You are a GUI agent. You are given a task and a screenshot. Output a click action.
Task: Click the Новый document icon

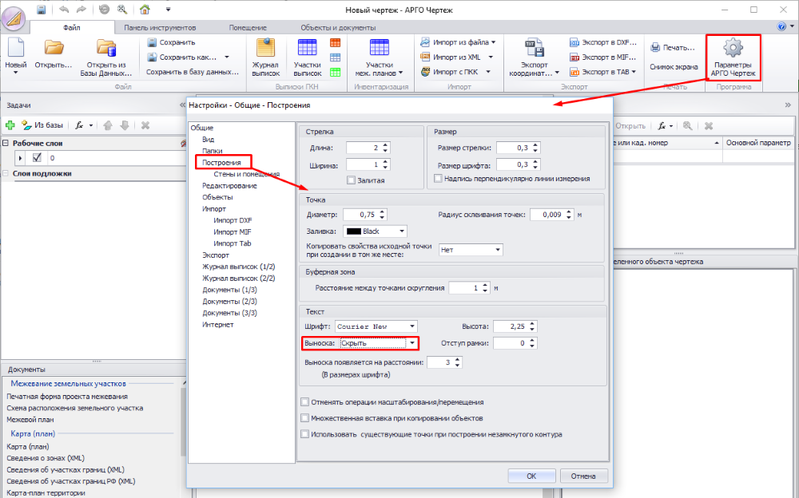(16, 48)
